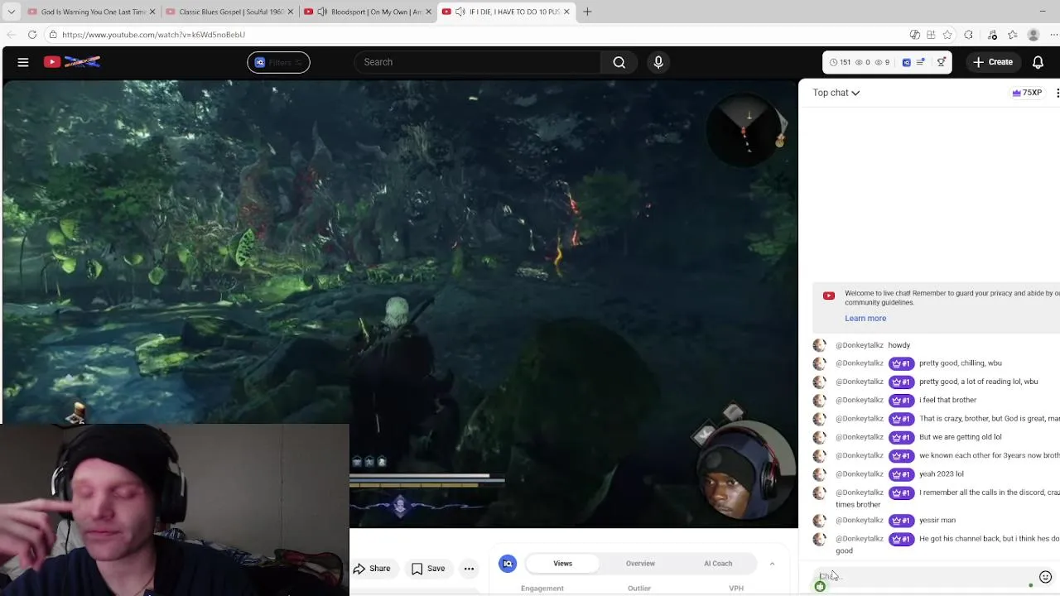Open the browser profile avatar
This screenshot has height=596, width=1060.
1033,35
